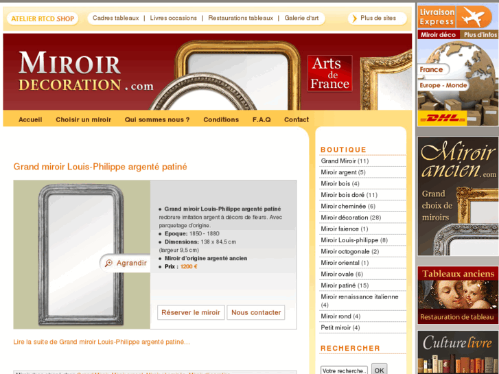Open Miroir oriental (1) category
Screen dimensions: 499x374
click(345, 263)
